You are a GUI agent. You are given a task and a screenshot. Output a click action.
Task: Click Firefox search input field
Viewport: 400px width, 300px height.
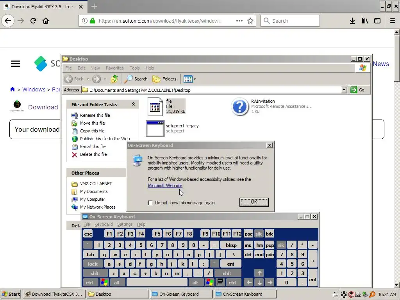click(290, 21)
